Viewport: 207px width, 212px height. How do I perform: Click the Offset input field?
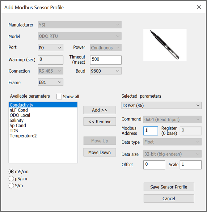click(x=154, y=165)
